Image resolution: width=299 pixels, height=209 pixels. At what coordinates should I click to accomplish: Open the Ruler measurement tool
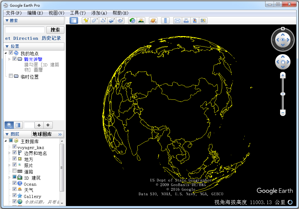165,21
